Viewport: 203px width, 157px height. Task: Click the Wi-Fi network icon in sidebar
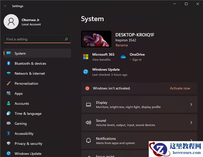9,73
